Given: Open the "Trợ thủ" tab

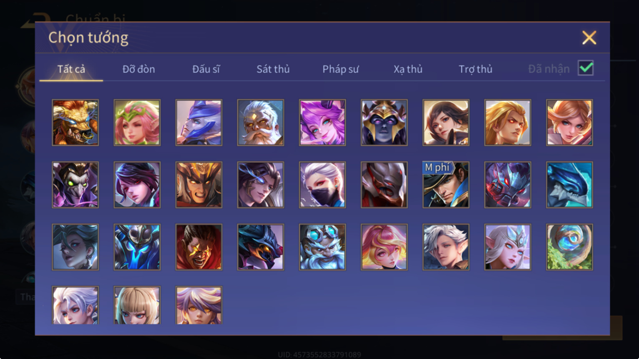Looking at the screenshot, I should [x=475, y=69].
